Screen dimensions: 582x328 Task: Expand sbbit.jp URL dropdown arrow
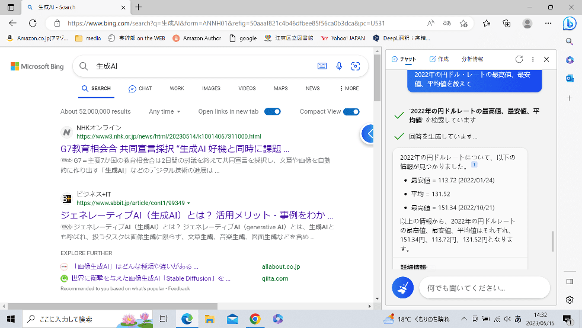188,203
